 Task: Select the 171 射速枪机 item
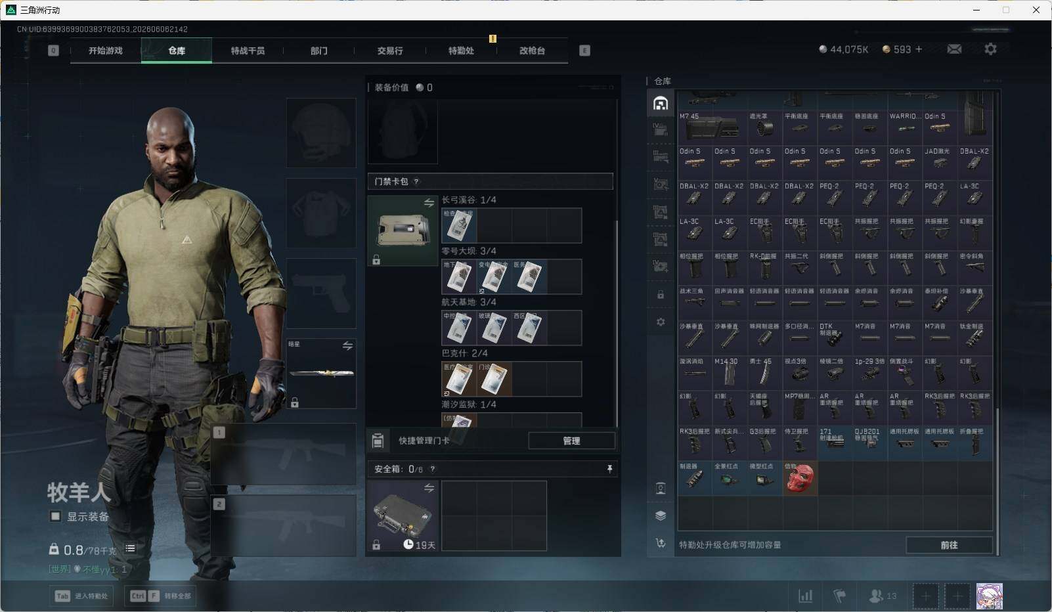pyautogui.click(x=835, y=443)
